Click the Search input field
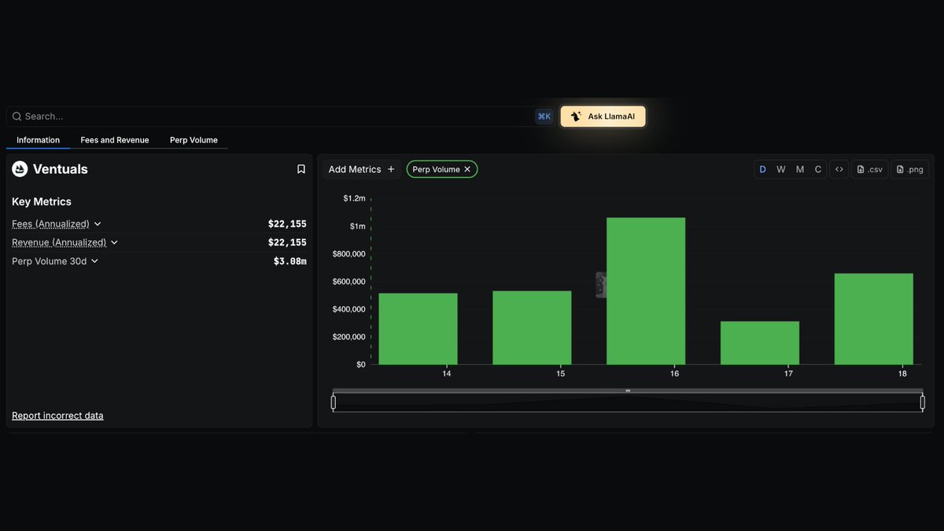944x531 pixels. tap(236, 116)
